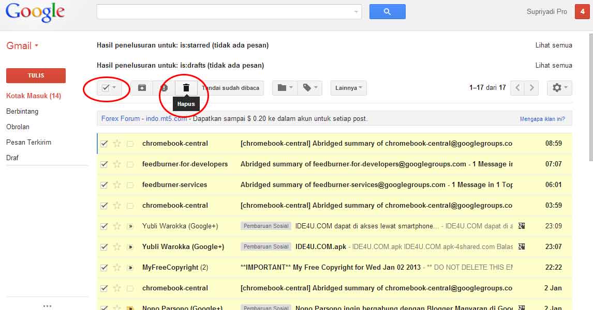Click importance marker on feedburner-services row
593x310 pixels.
point(130,185)
